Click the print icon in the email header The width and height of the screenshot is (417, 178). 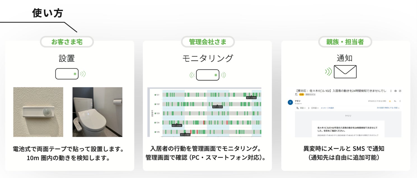(x=395, y=91)
